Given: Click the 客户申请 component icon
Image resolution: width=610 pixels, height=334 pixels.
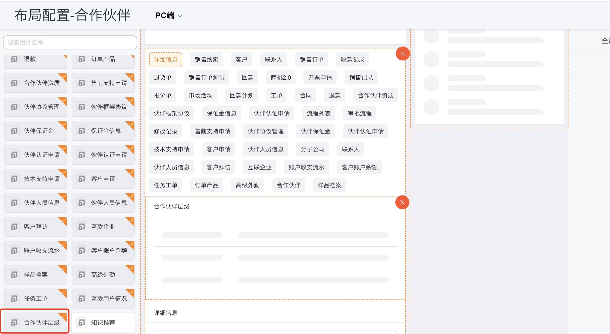Looking at the screenshot, I should coord(82,179).
